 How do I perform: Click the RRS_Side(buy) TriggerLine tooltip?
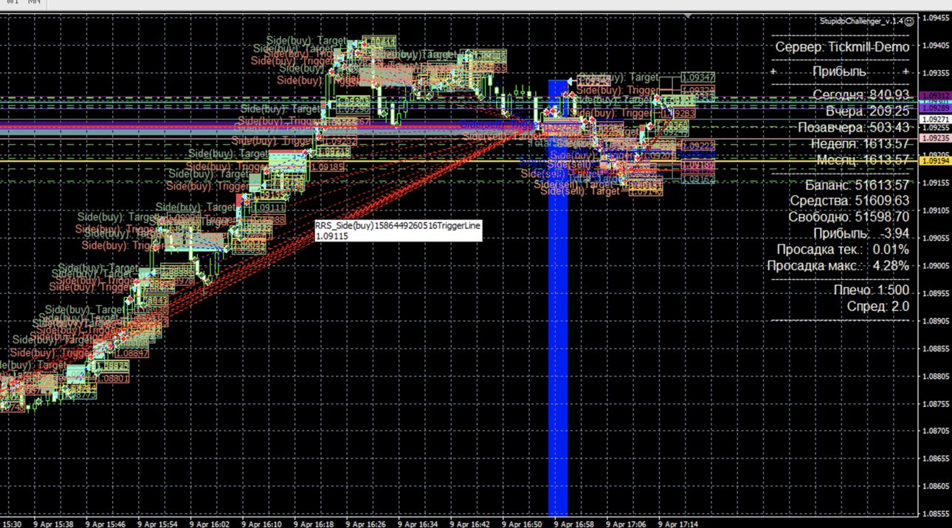(x=398, y=230)
